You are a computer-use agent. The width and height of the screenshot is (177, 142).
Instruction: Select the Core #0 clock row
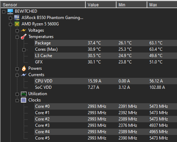[105, 106]
